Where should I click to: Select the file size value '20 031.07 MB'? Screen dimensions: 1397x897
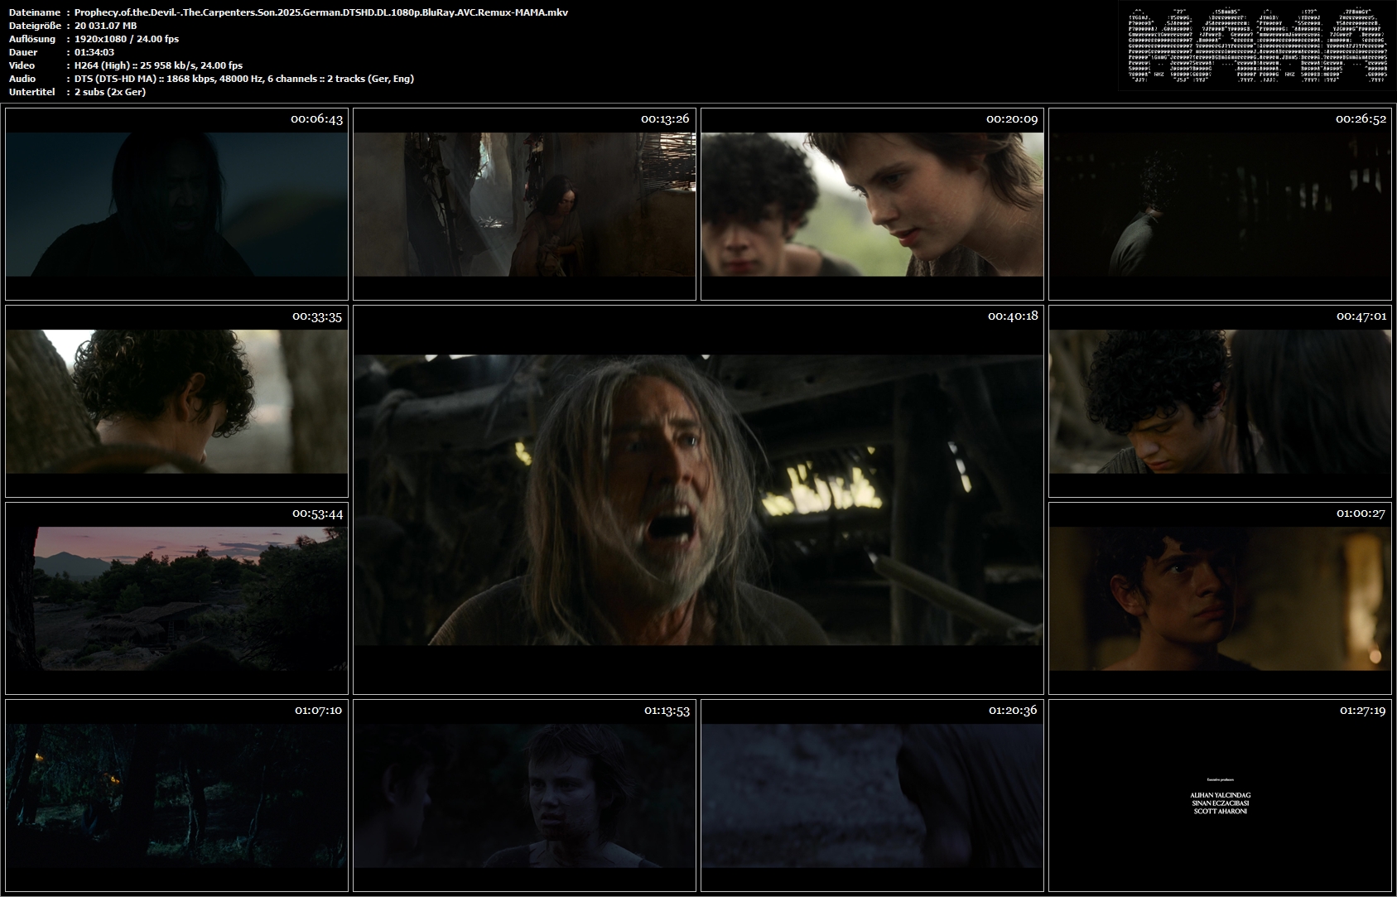(105, 26)
